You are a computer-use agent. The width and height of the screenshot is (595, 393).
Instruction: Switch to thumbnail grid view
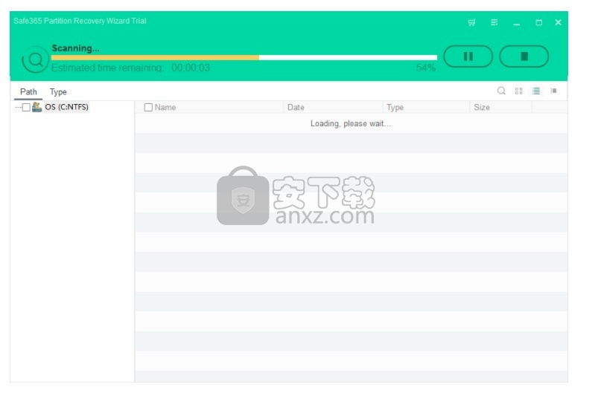[519, 91]
